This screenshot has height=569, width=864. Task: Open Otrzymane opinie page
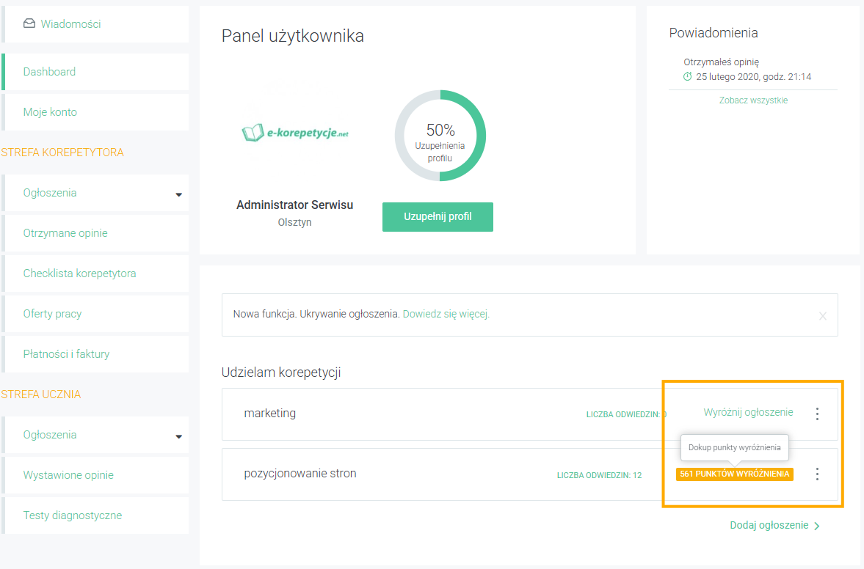click(x=96, y=232)
